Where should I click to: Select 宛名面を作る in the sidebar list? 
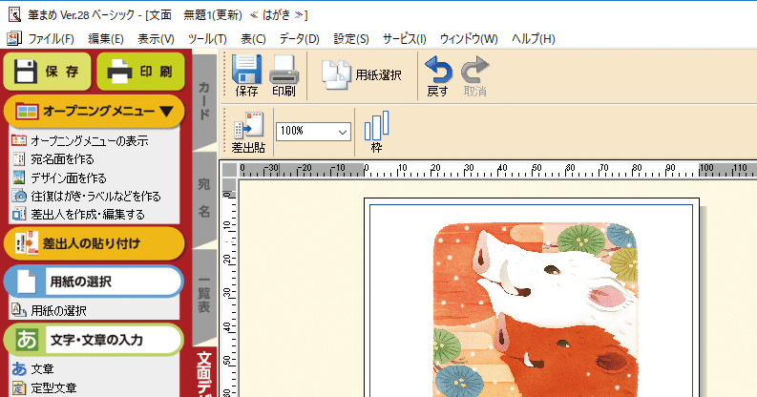point(62,159)
